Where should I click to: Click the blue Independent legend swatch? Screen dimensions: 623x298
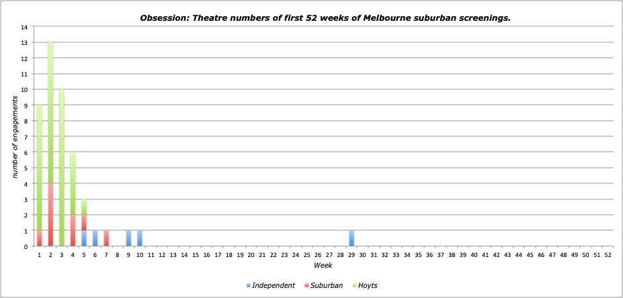pos(248,286)
